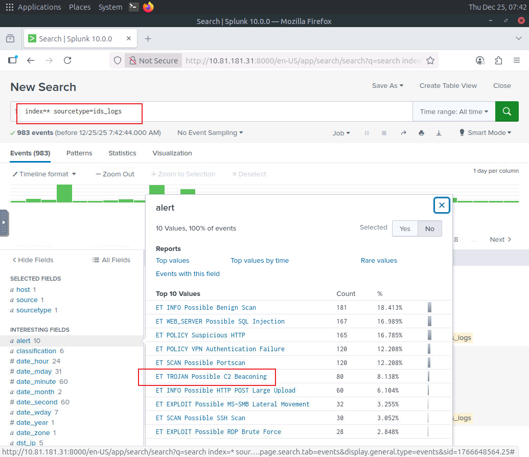Open Firefox extensions puzzle icon
Viewport: 529px width, 457px height.
498,60
